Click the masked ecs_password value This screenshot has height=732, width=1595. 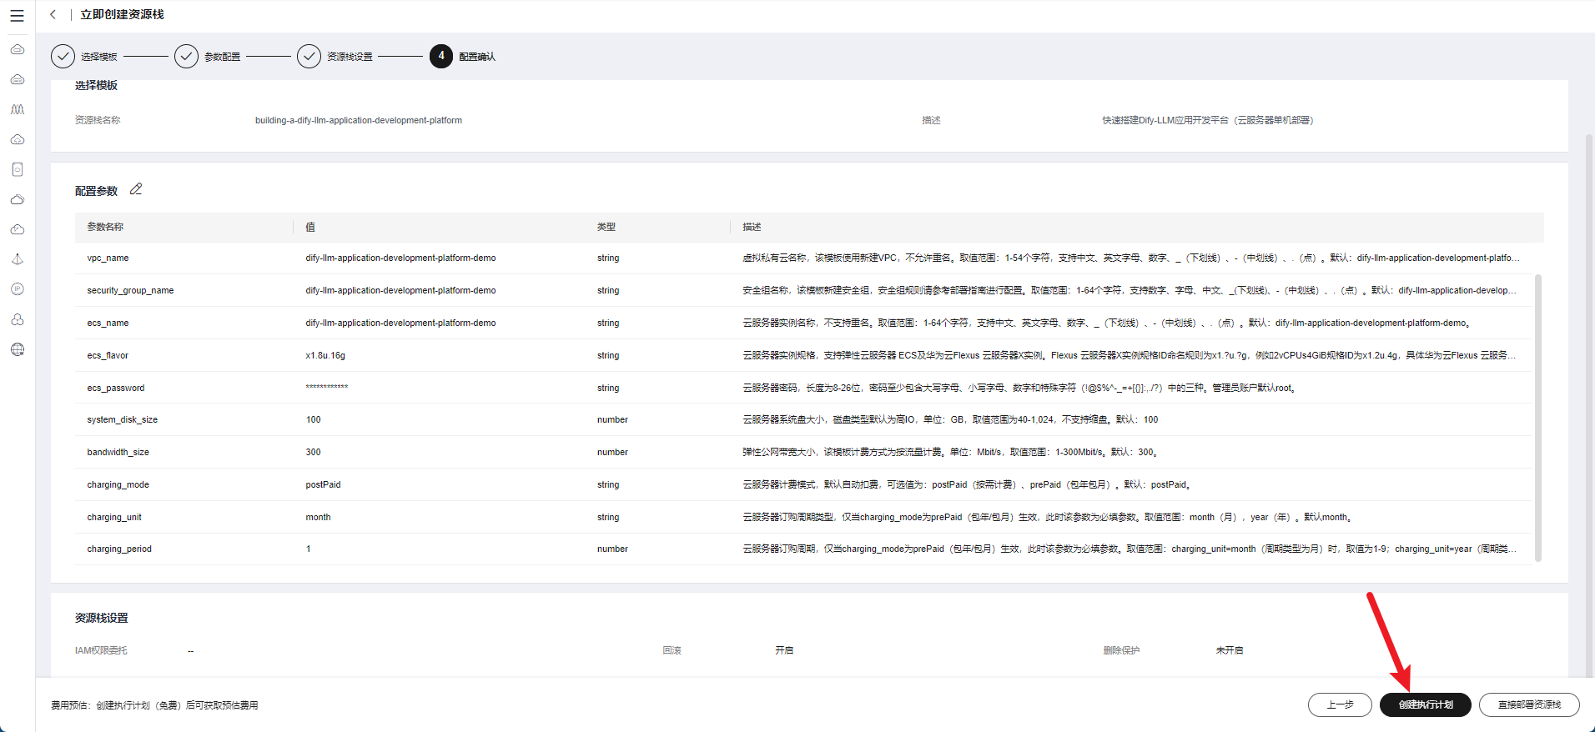(327, 388)
